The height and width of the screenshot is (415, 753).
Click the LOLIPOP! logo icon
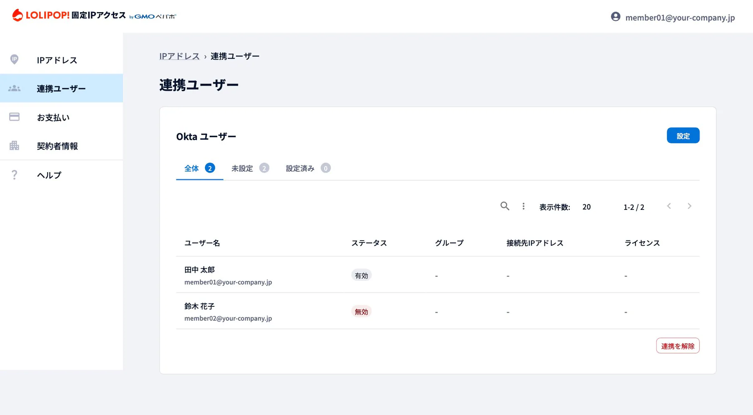pyautogui.click(x=17, y=15)
